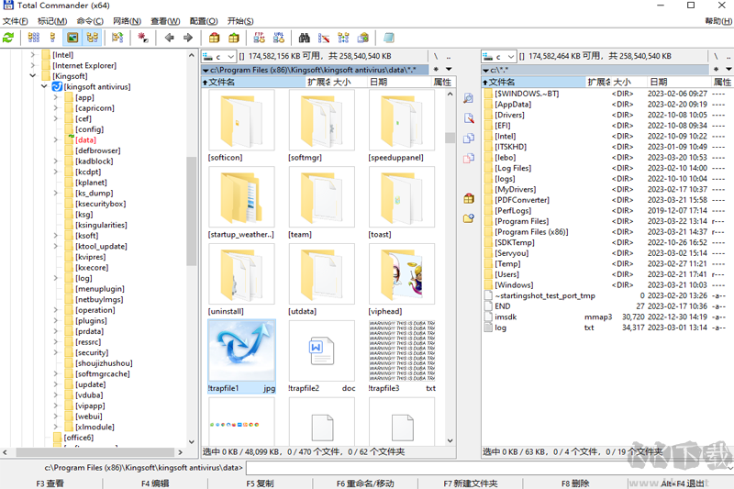Screen dimensions: 734x489
Task: Click the back arrow navigation icon
Action: click(169, 38)
